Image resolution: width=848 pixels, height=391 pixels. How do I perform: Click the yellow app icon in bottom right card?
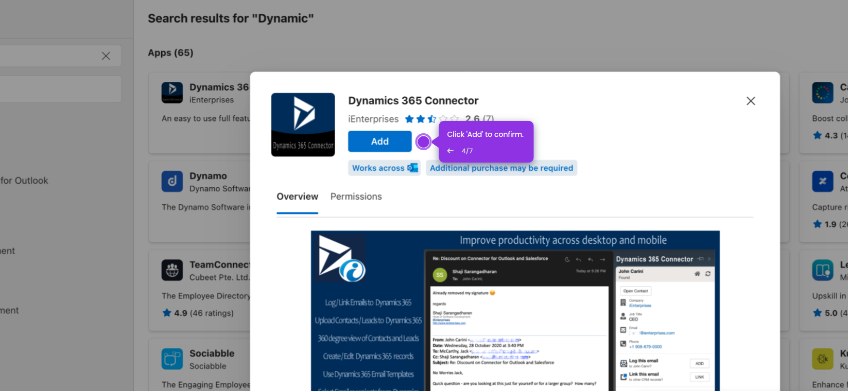[823, 359]
